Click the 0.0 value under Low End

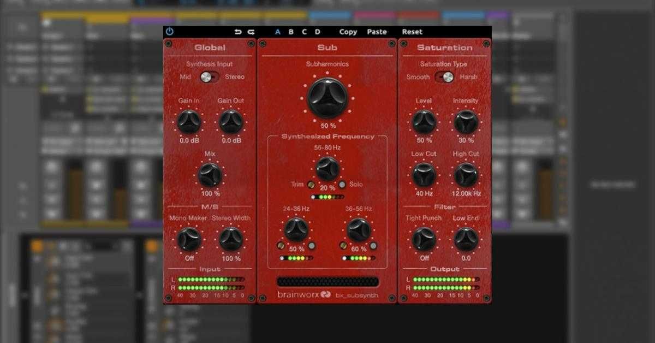[x=466, y=258]
